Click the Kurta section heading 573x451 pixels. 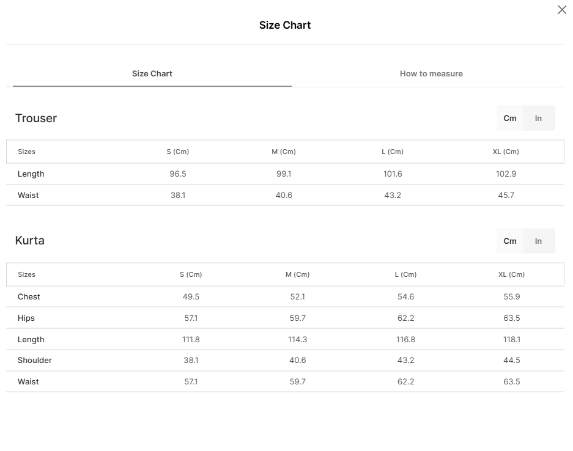coord(30,241)
